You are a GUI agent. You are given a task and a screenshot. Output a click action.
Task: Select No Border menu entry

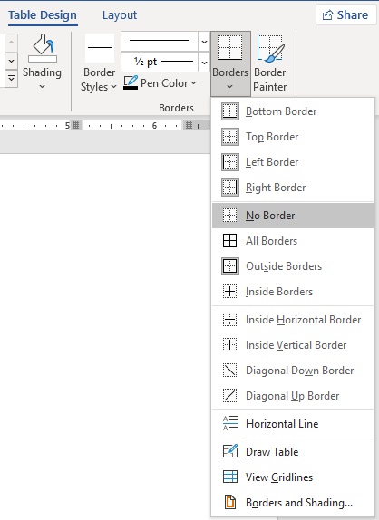293,216
